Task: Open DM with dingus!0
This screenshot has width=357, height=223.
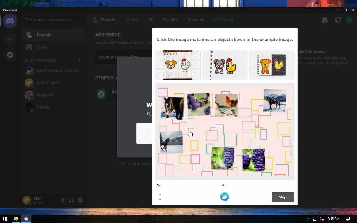Action: 54,95
